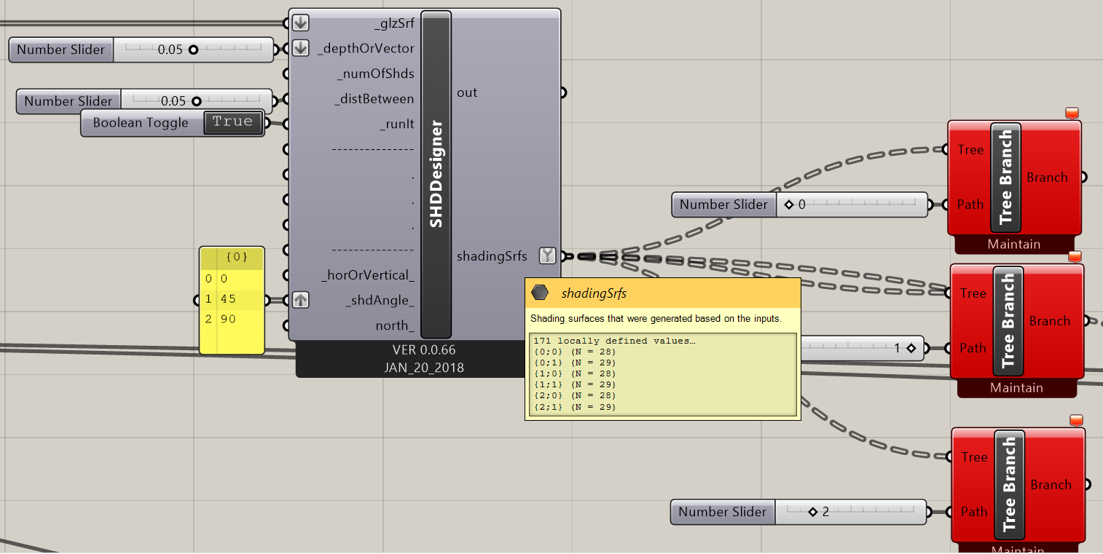Click Path input of the top Tree Branch
The width and height of the screenshot is (1103, 554).
click(x=970, y=205)
